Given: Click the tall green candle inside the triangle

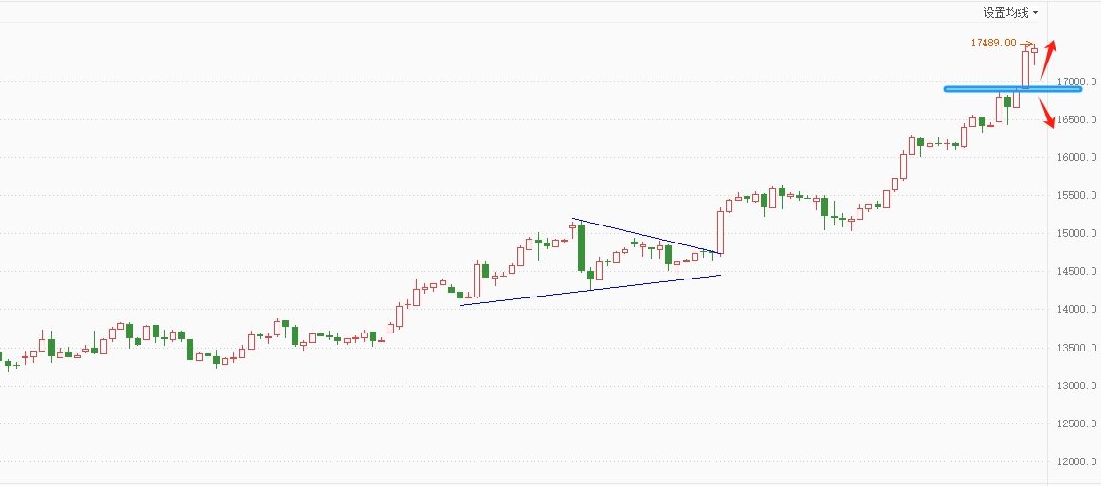Looking at the screenshot, I should click(581, 248).
